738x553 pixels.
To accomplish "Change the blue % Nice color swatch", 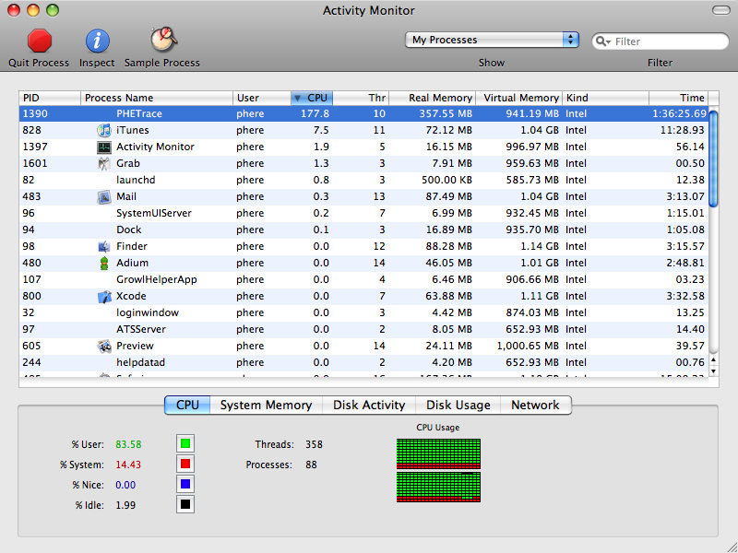I will click(185, 485).
